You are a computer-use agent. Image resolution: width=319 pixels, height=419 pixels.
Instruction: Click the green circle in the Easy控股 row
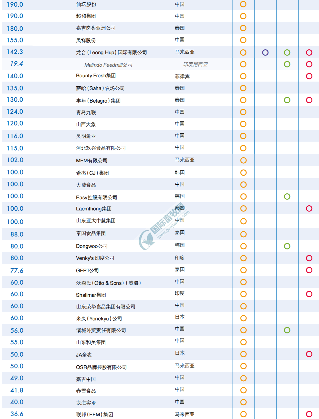(x=287, y=197)
